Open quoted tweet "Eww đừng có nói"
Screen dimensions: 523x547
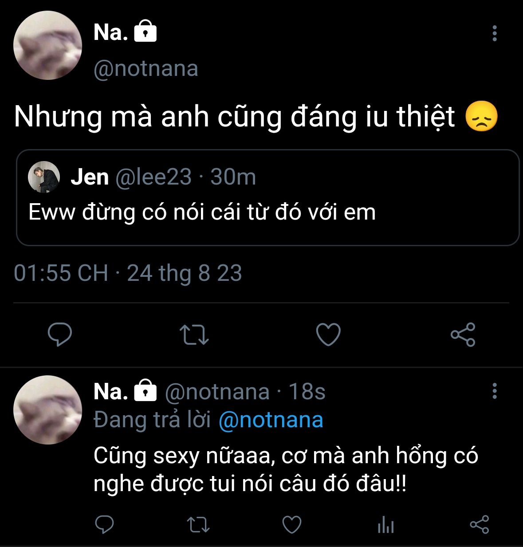click(x=202, y=212)
